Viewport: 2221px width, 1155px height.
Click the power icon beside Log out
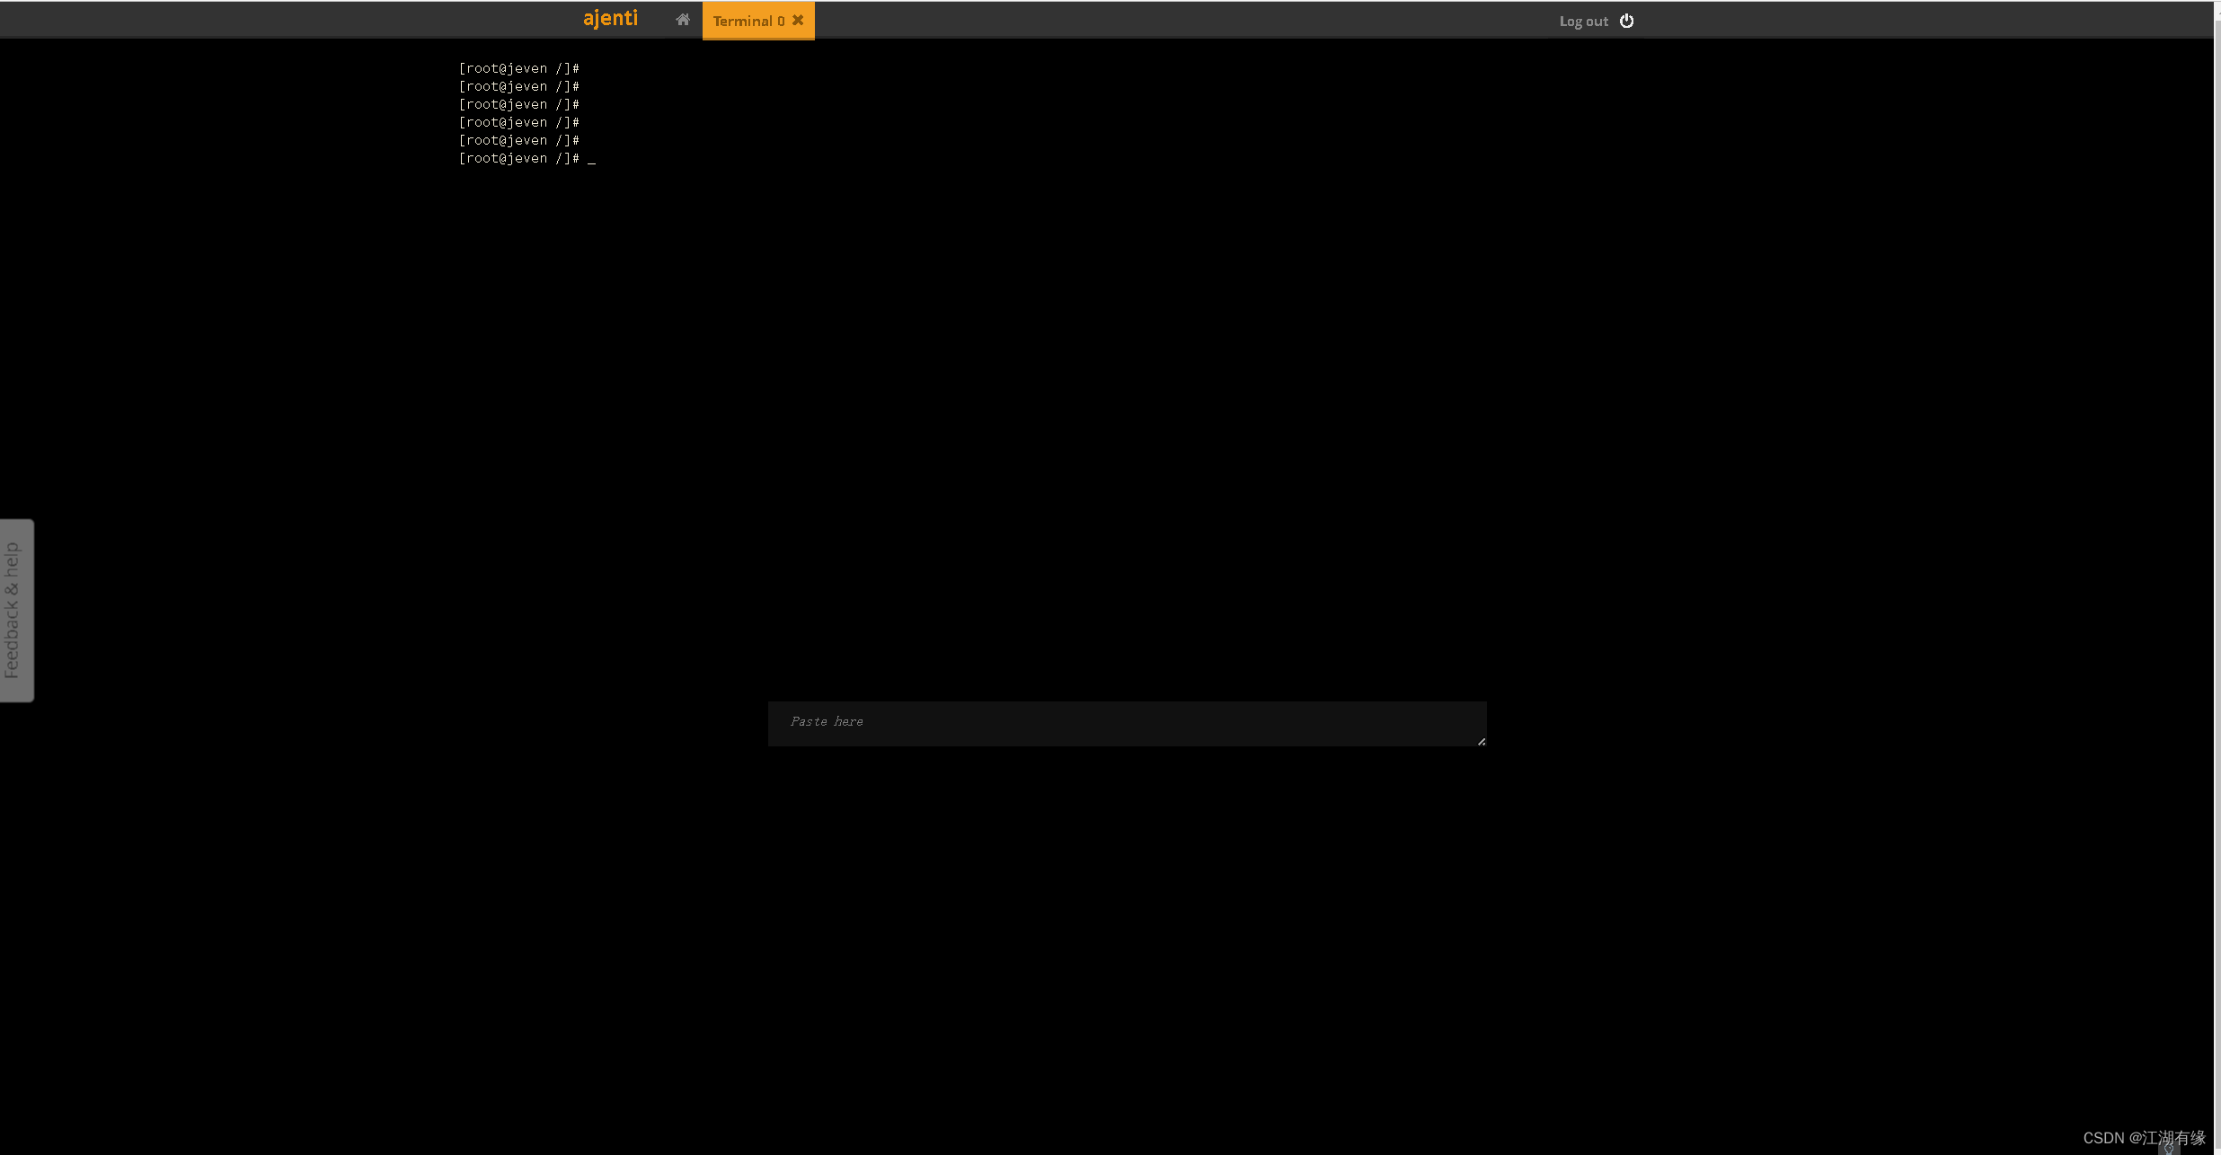pyautogui.click(x=1626, y=21)
